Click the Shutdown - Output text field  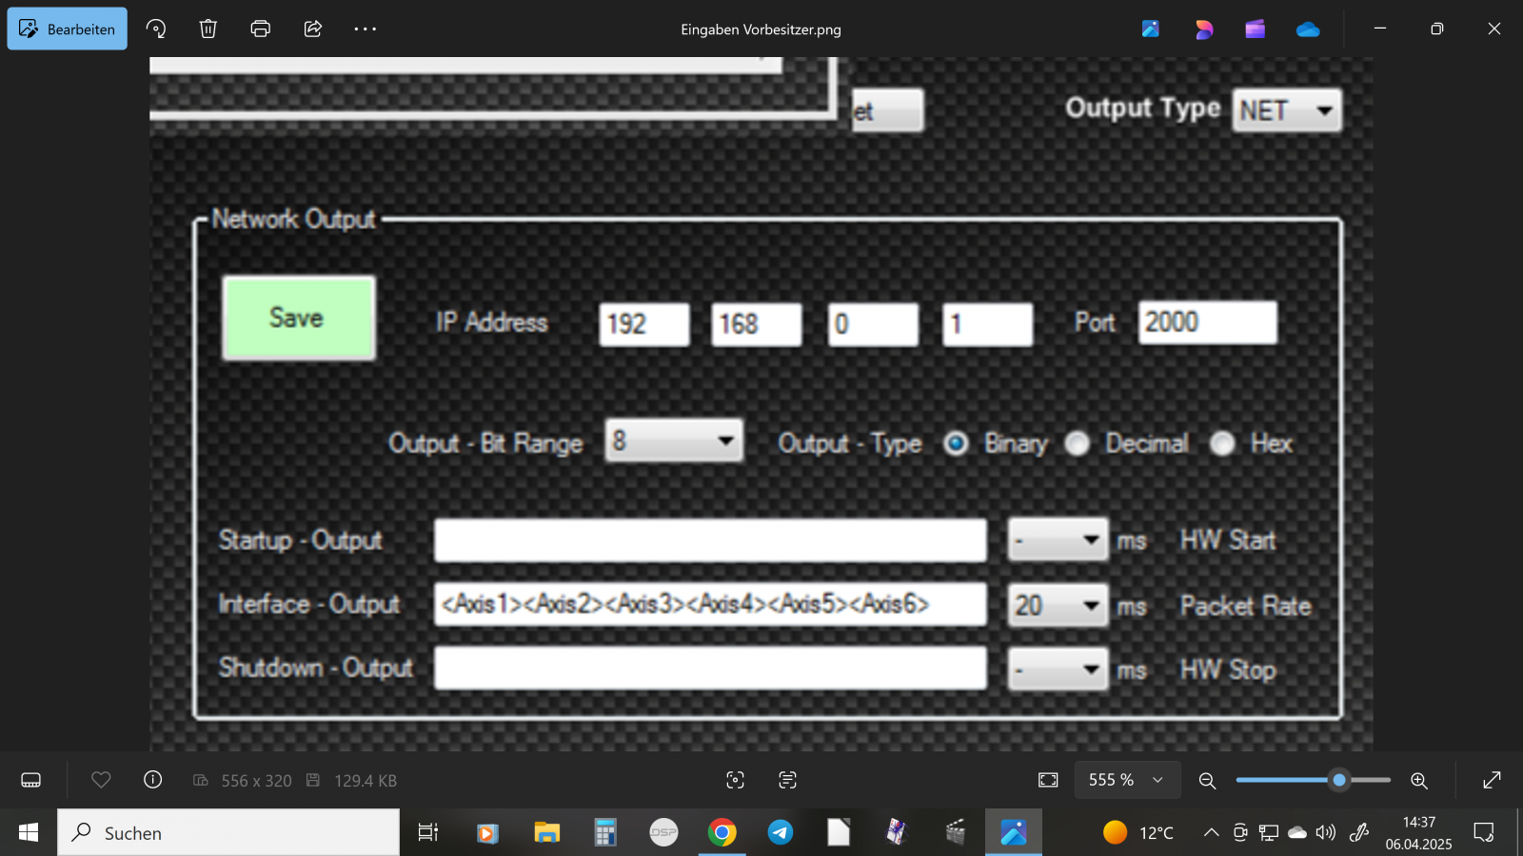tap(710, 668)
